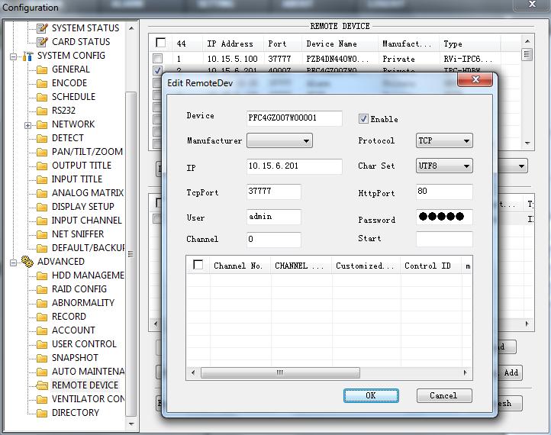Click into the Channel field
The image size is (551, 435).
tap(274, 240)
